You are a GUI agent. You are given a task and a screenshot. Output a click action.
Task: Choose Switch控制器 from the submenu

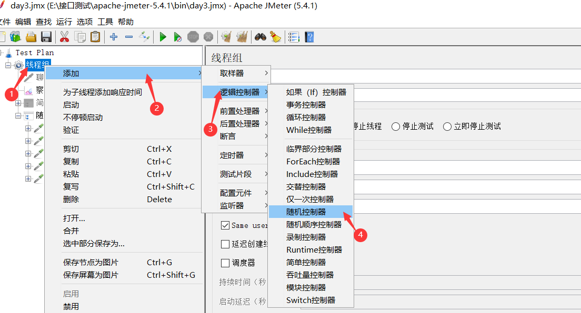[x=310, y=300]
